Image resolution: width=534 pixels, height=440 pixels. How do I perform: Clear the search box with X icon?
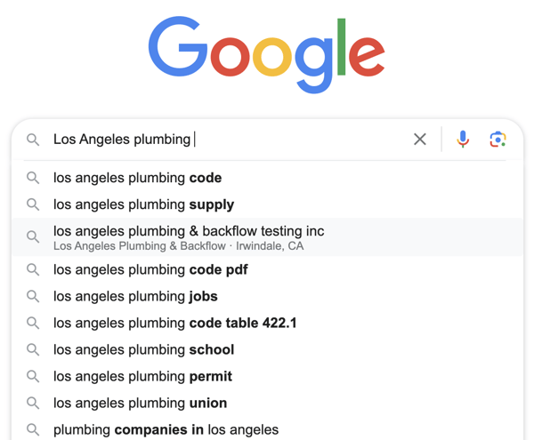[x=420, y=140]
